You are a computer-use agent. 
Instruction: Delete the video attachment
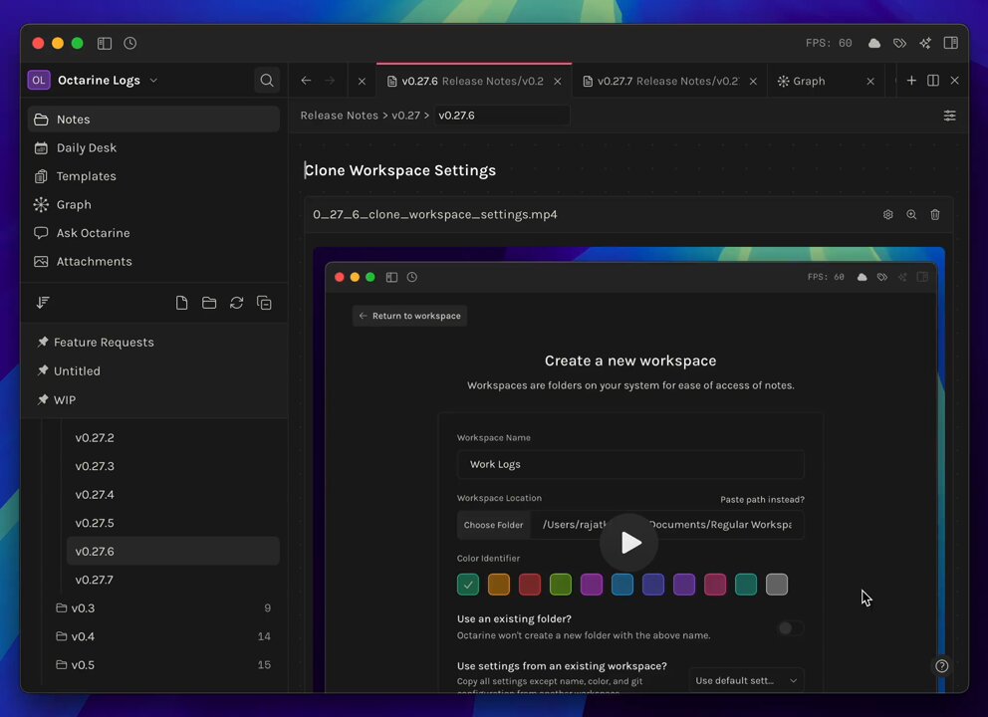(x=935, y=214)
